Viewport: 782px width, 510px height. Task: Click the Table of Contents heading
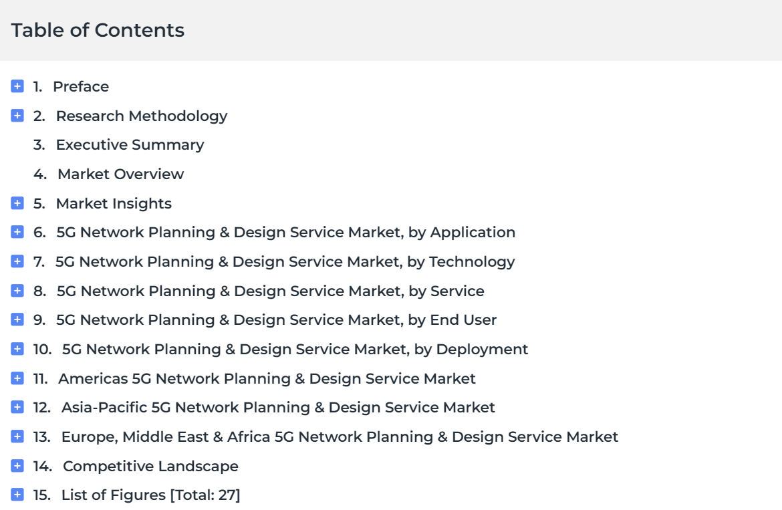(x=98, y=30)
